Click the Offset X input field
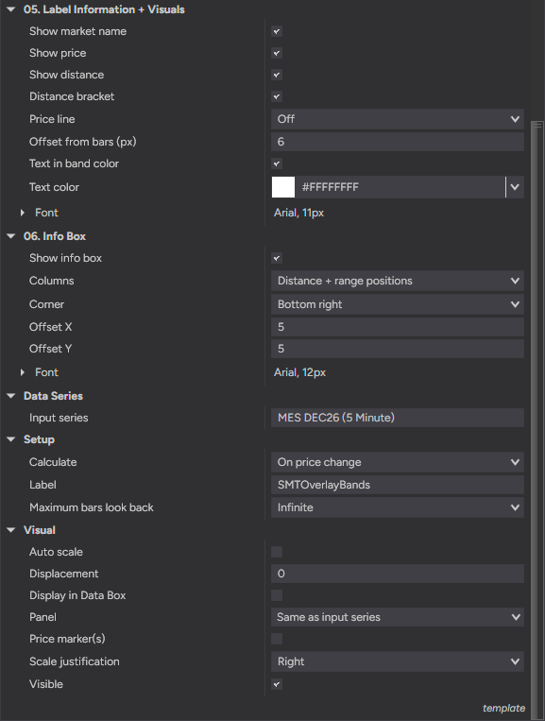Image resolution: width=545 pixels, height=721 pixels. (x=398, y=327)
